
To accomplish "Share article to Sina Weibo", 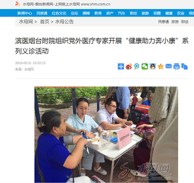I will pos(129,67).
